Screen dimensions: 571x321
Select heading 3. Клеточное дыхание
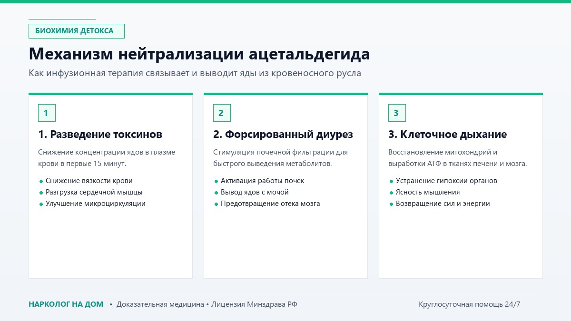(447, 135)
